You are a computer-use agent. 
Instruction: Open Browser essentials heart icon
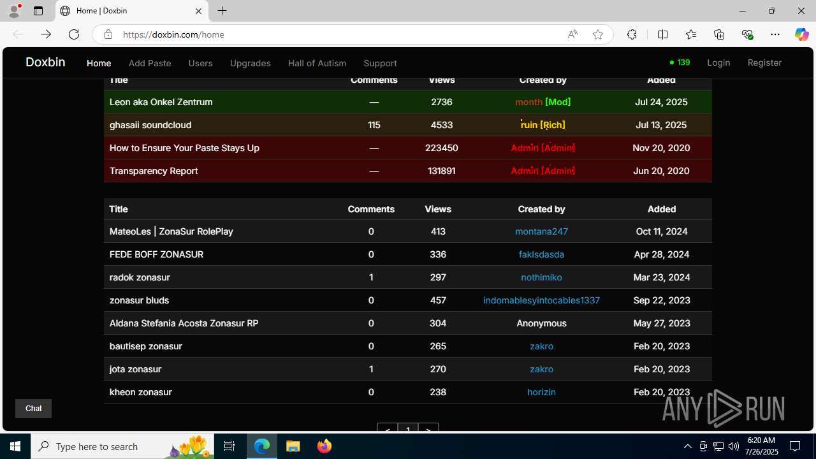pos(747,34)
